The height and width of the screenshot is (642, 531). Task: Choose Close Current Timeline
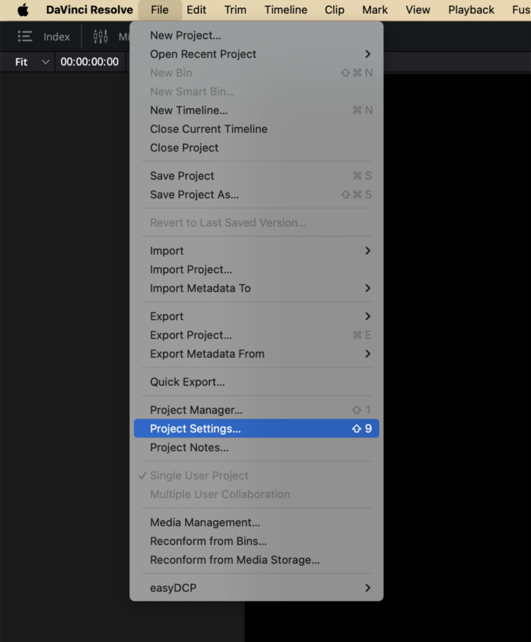(x=256, y=129)
